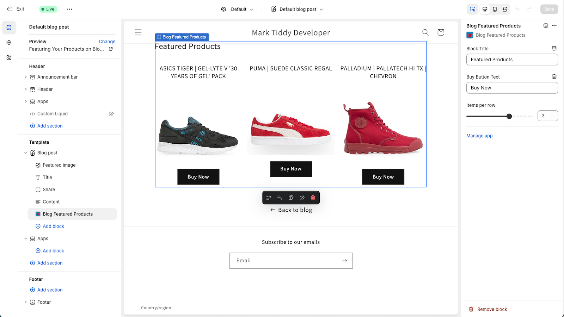Expand the Announcement bar section
The height and width of the screenshot is (317, 564).
26,77
